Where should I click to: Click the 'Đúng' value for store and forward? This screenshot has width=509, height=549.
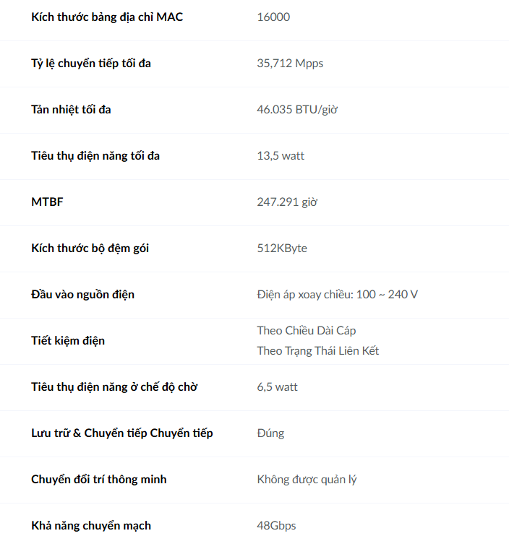(x=270, y=433)
